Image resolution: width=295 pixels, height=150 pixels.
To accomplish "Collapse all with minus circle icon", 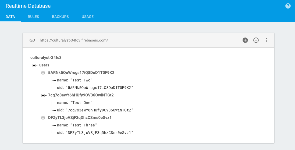I will (256, 40).
